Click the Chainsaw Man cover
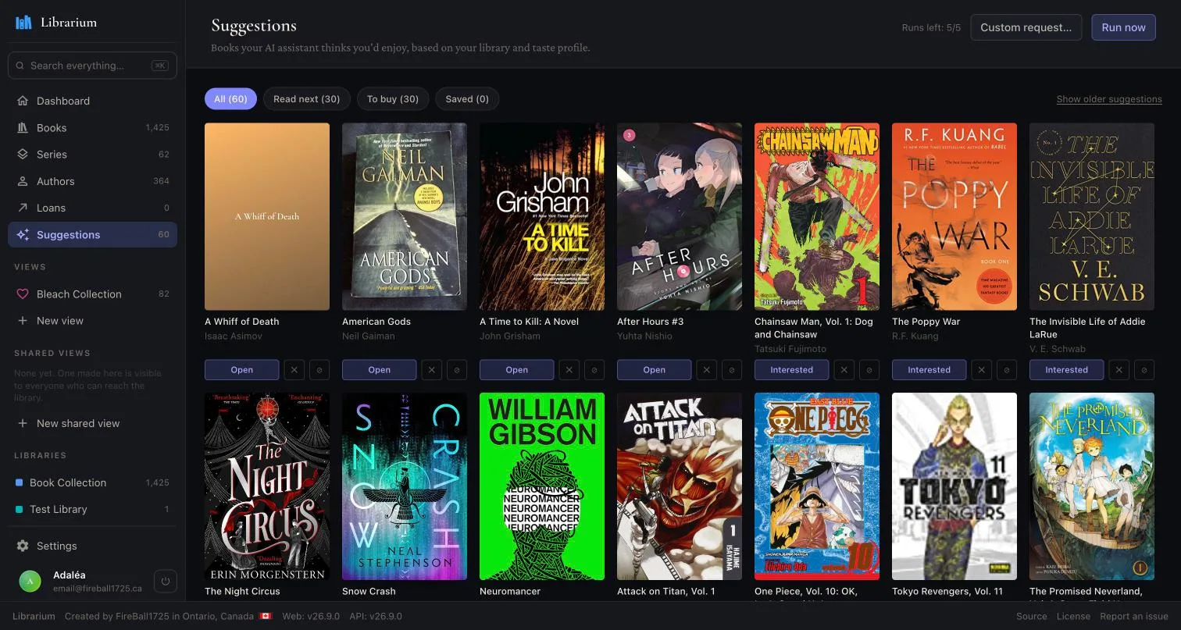Screen dimensions: 1181x630 point(817,216)
